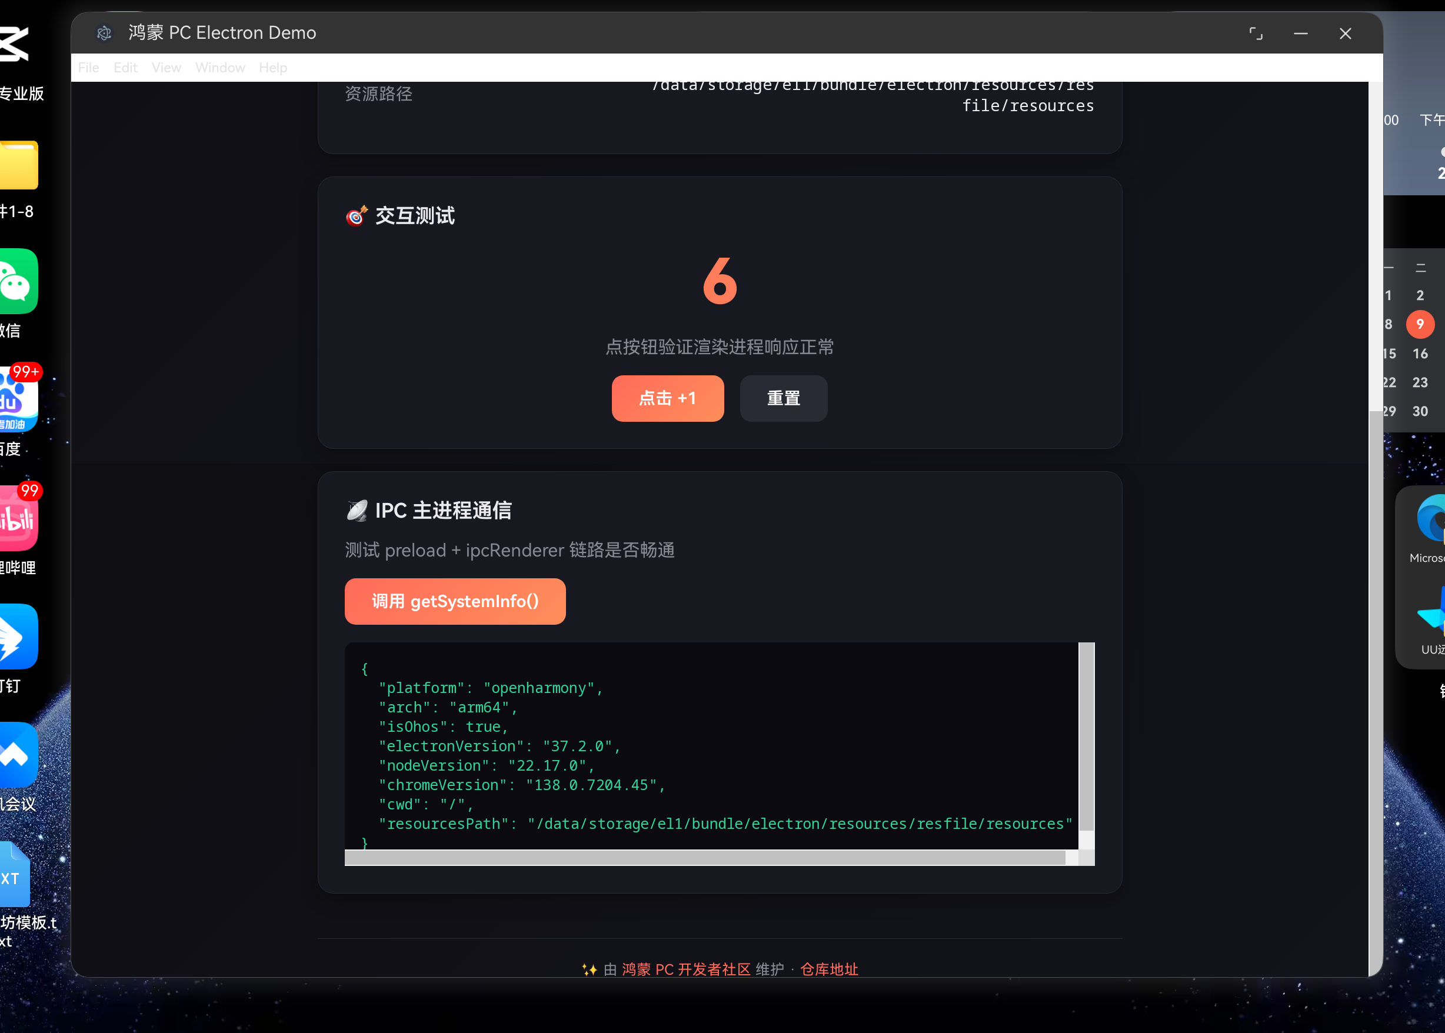Click the "chromeVersion": "138.0.7204.45" line
The height and width of the screenshot is (1033, 1445).
521,785
